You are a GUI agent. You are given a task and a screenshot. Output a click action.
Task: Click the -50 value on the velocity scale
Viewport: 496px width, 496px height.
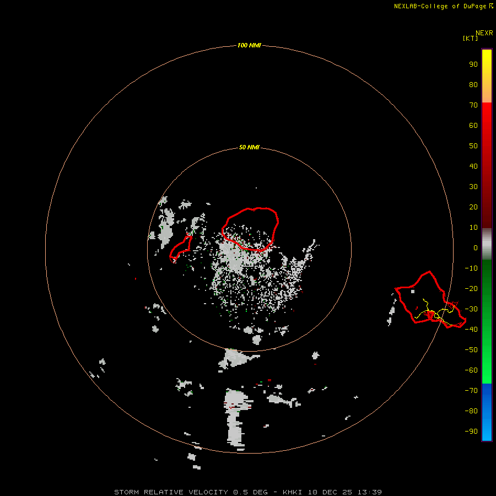tap(471, 349)
